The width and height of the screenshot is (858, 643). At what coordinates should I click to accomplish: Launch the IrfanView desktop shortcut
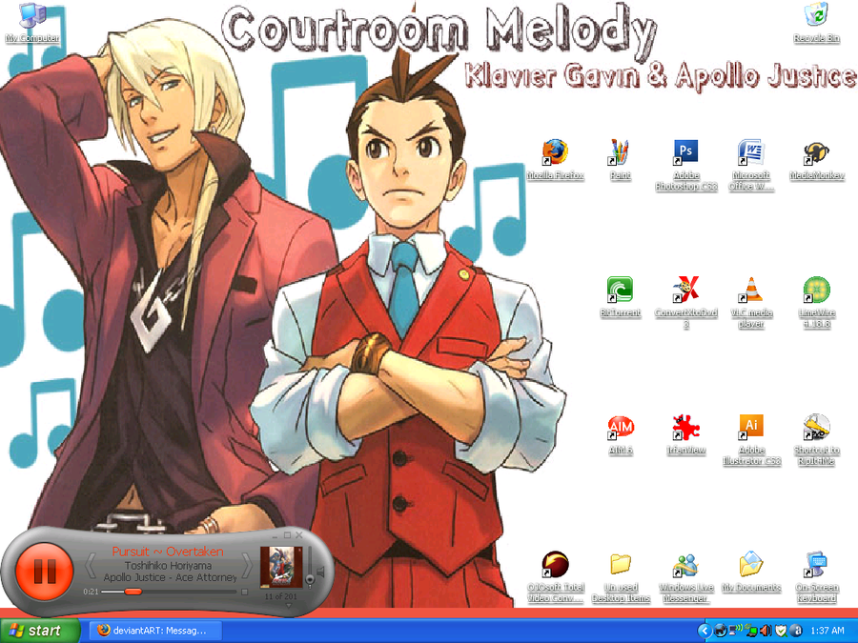point(686,435)
